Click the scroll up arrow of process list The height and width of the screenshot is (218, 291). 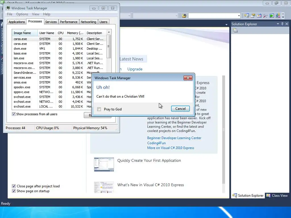click(109, 32)
